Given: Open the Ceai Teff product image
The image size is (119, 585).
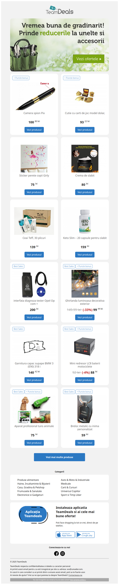Looking at the screenshot, I should (x=34, y=221).
